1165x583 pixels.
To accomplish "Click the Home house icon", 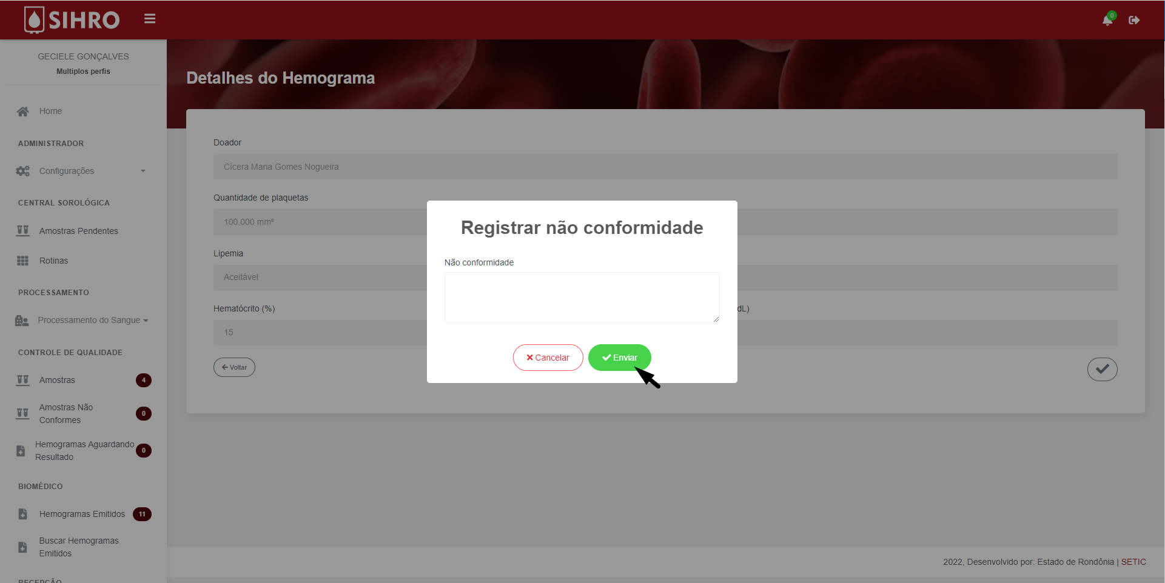I will click(23, 111).
